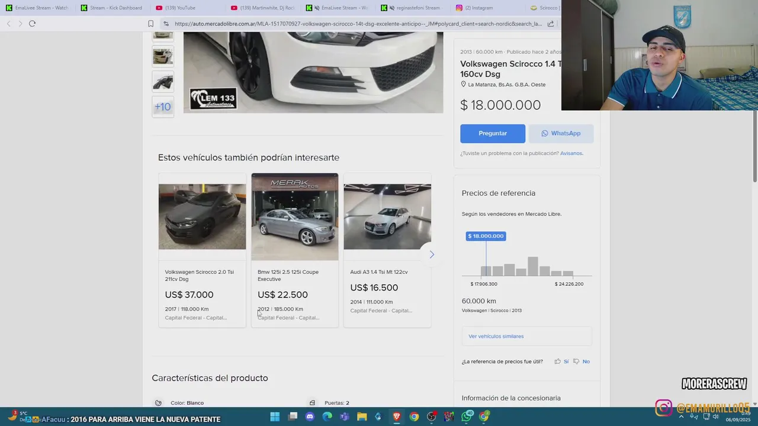The height and width of the screenshot is (426, 758).
Task: Click the door icon beside Puertas: 2
Action: (312, 403)
